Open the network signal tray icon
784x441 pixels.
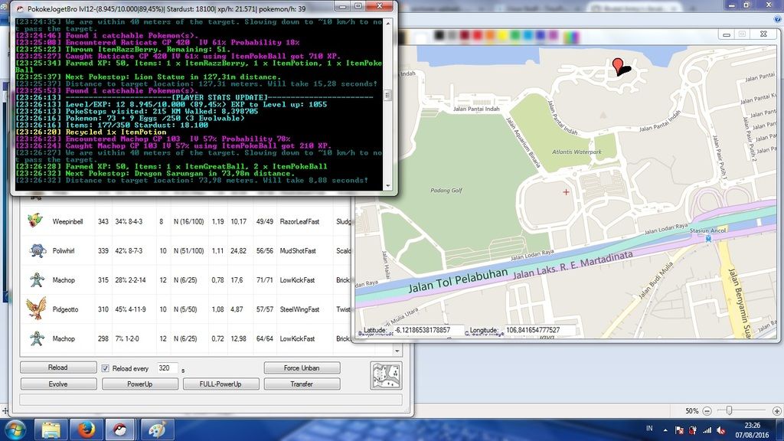[707, 430]
